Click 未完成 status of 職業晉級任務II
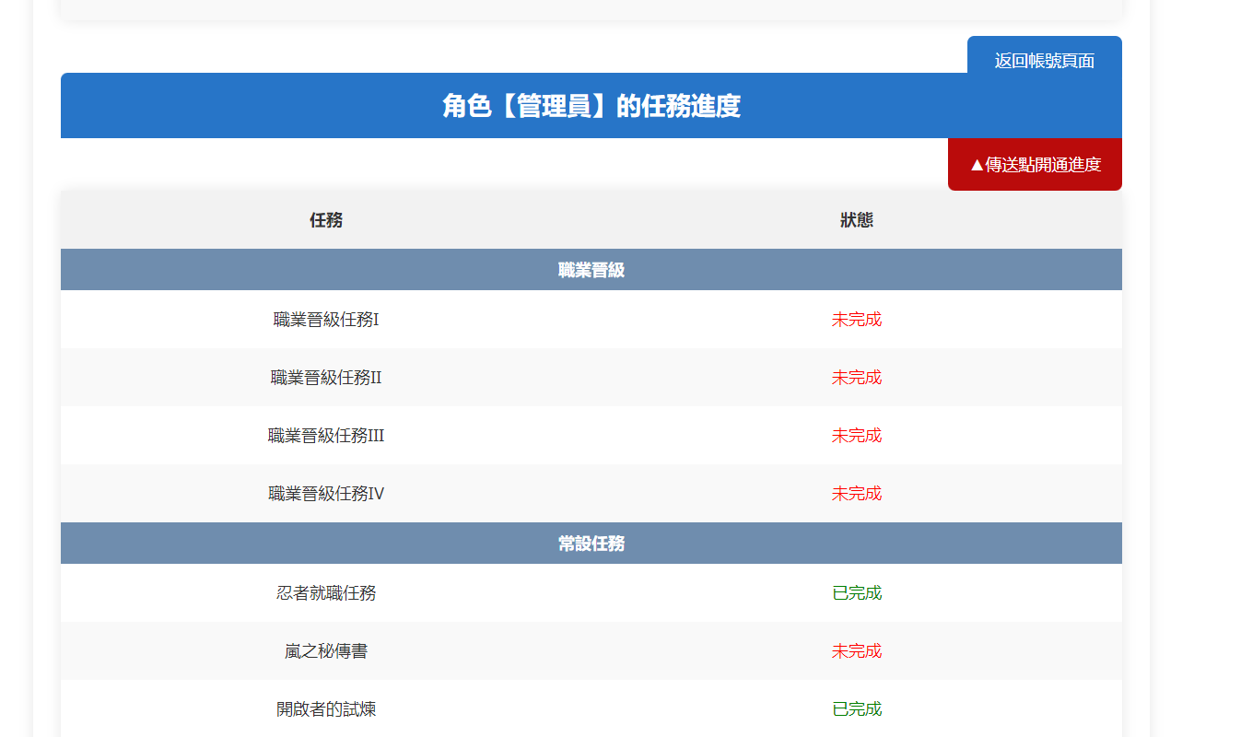This screenshot has width=1241, height=737. click(857, 378)
